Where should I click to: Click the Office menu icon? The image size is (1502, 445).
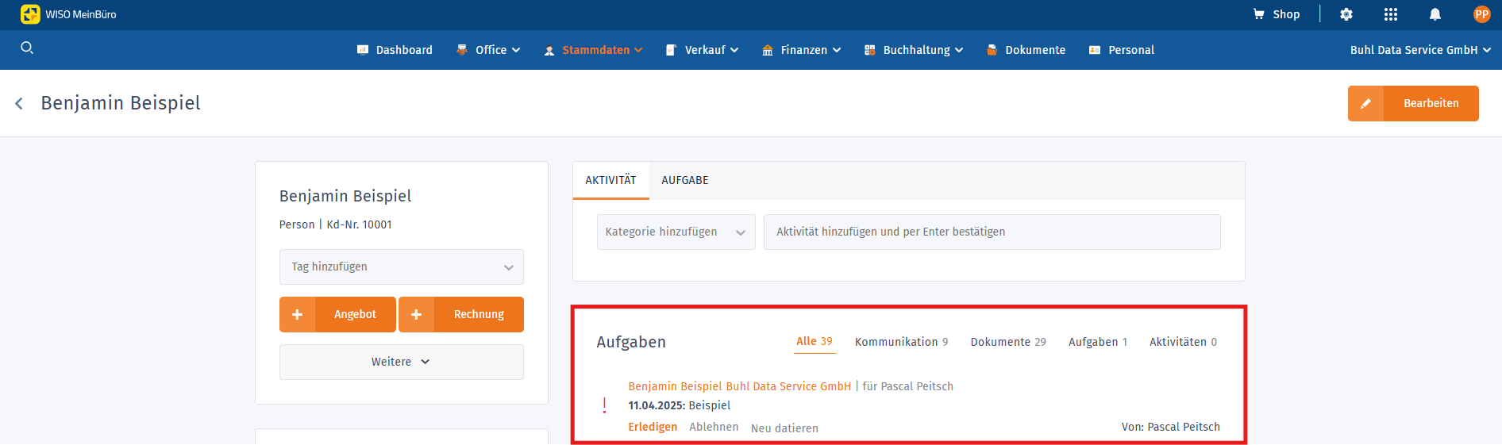coord(462,50)
